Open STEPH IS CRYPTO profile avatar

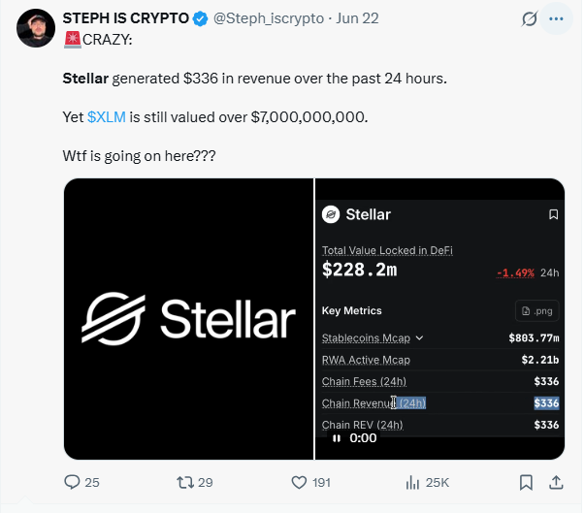click(x=36, y=28)
